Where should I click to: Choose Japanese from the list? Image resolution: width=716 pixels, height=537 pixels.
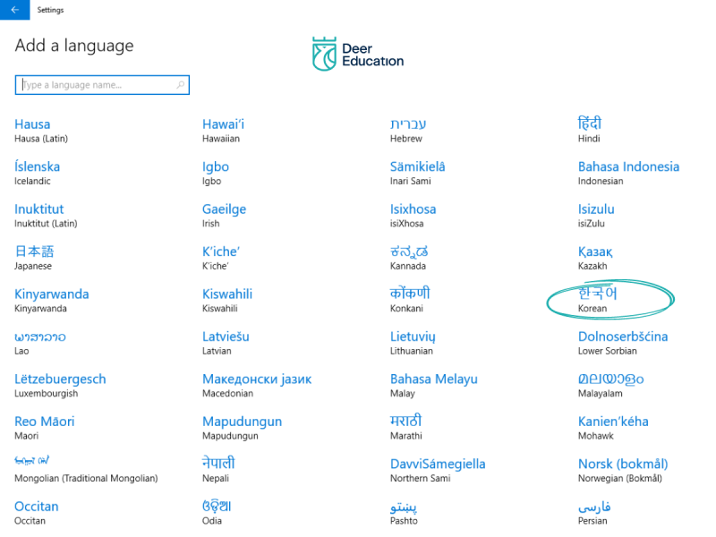point(34,257)
